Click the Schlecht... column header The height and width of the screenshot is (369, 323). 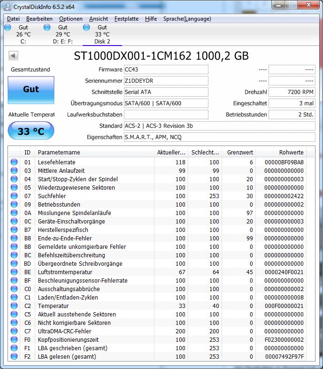coord(205,152)
